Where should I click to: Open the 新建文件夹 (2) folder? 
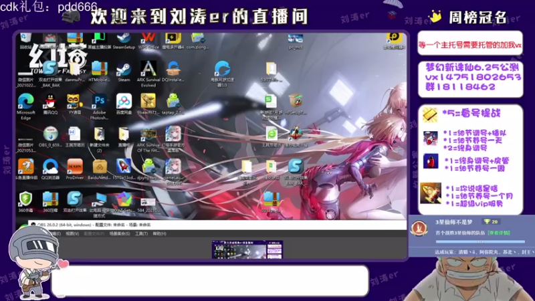coord(99,140)
